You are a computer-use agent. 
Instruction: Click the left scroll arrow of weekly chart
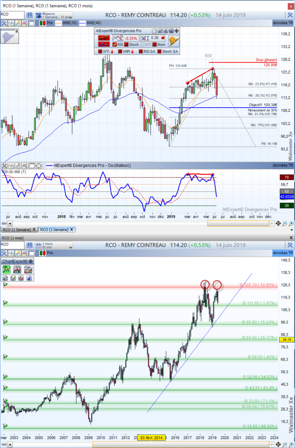point(10,224)
